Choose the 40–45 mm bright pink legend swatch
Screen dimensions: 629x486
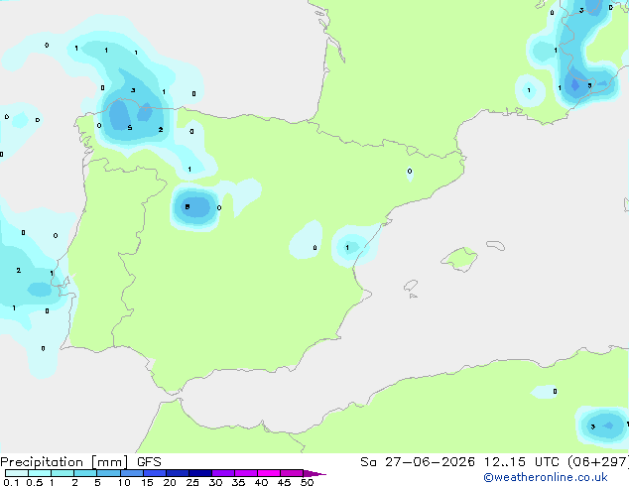tap(269, 473)
